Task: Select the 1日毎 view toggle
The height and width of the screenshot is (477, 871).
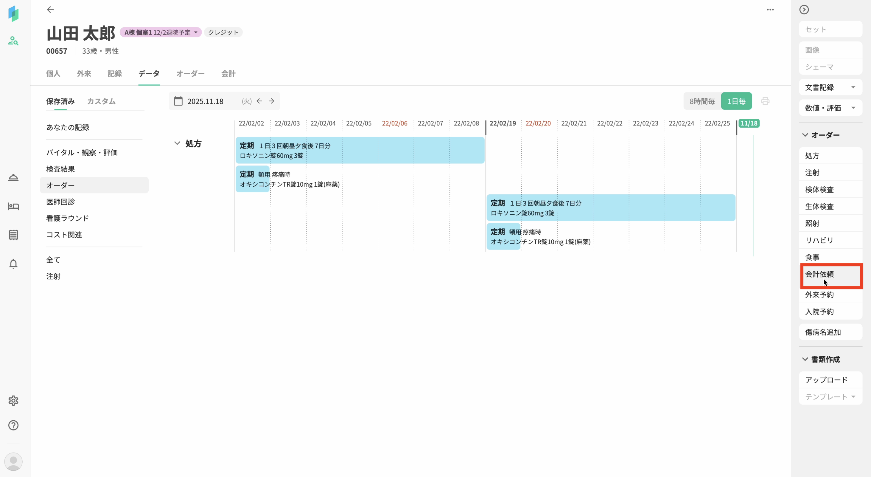Action: (736, 101)
